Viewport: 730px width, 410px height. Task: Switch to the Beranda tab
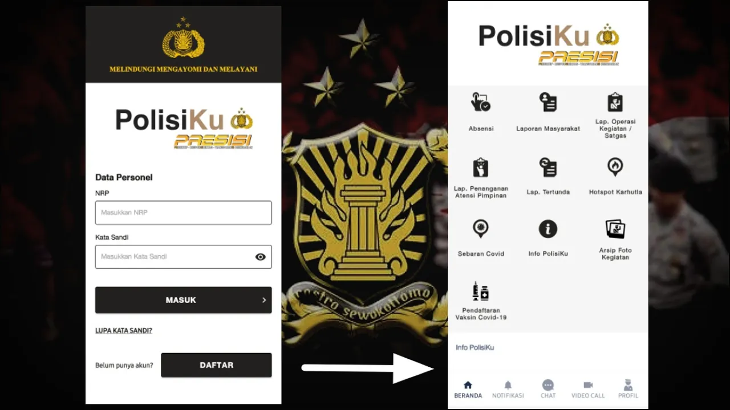coord(468,389)
